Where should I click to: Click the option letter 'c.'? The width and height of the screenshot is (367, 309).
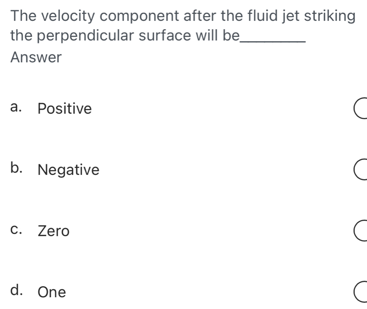click(x=18, y=231)
